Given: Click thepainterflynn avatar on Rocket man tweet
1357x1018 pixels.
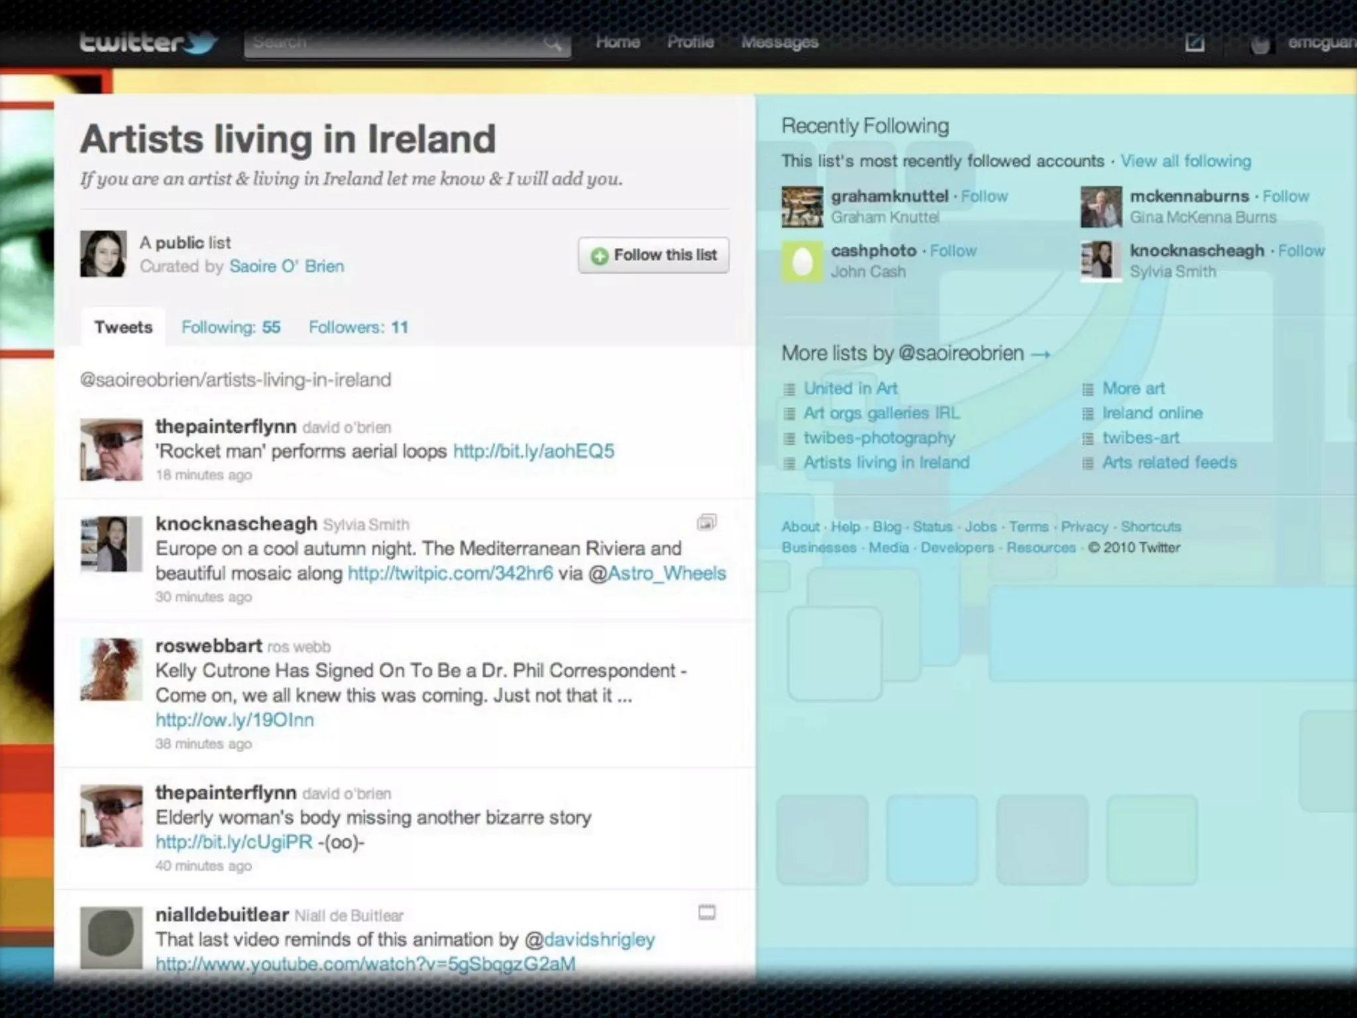Looking at the screenshot, I should (x=111, y=449).
